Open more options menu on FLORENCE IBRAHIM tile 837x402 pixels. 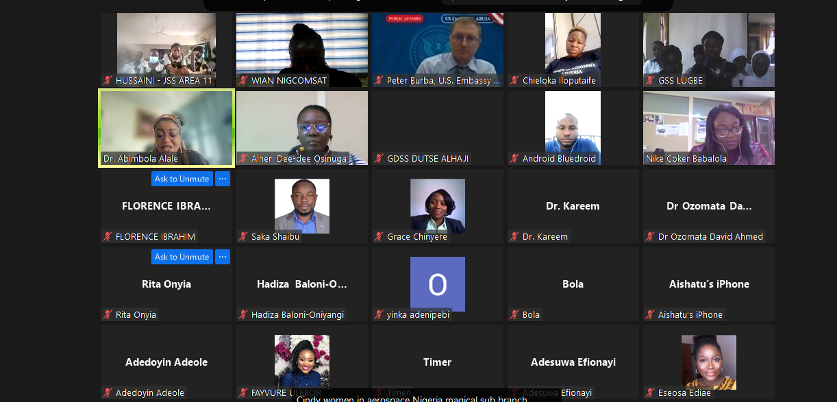(222, 179)
